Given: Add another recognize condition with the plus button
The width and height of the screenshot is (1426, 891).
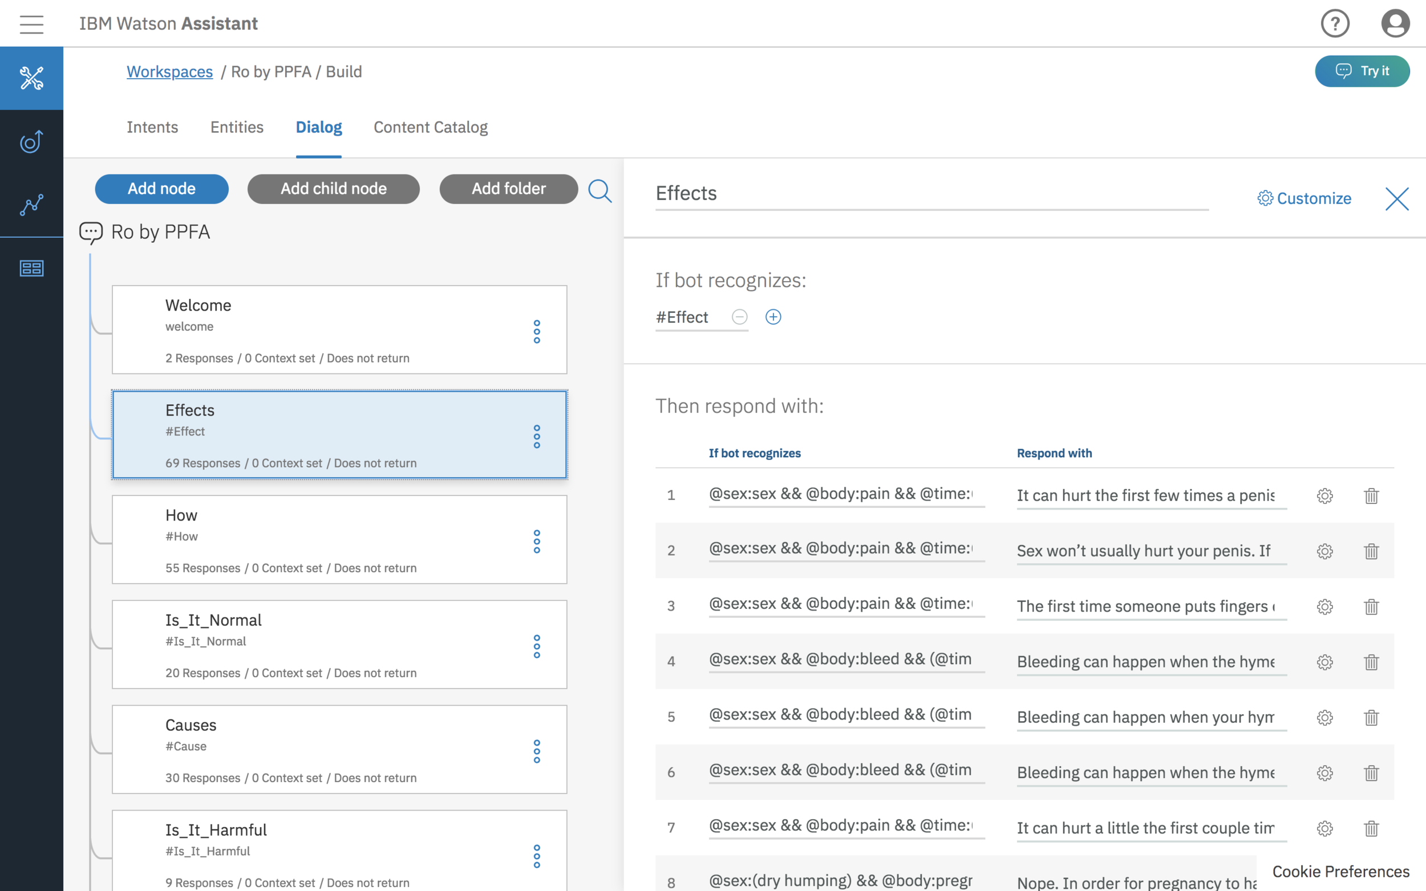Looking at the screenshot, I should (773, 317).
